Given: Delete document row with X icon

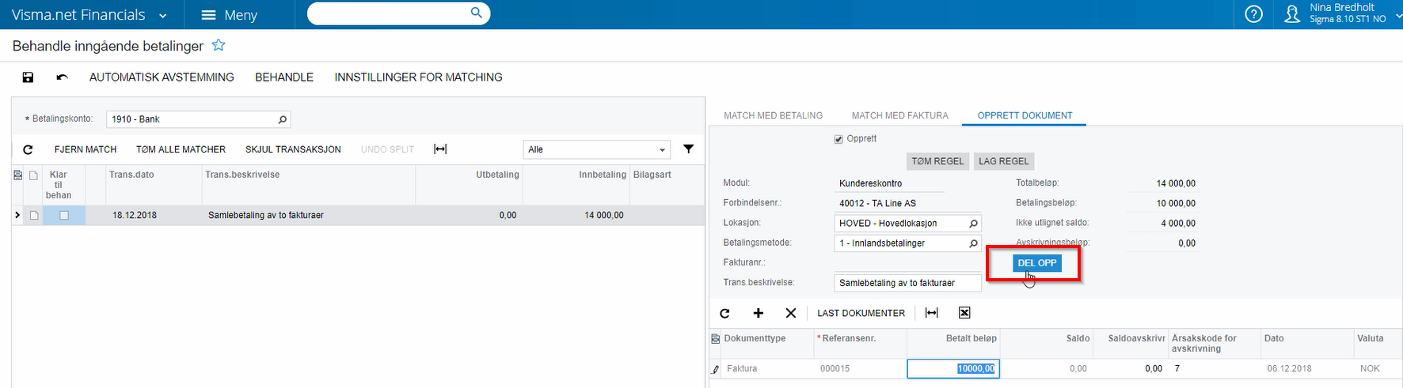Looking at the screenshot, I should [x=790, y=313].
